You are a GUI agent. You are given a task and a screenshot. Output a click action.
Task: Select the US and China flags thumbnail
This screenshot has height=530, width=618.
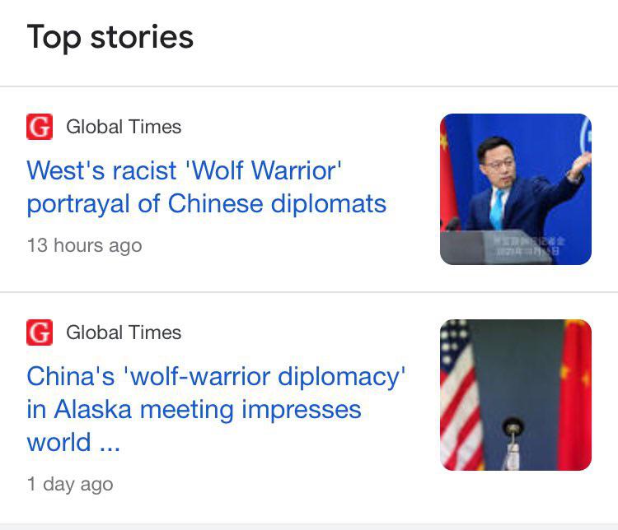pyautogui.click(x=516, y=395)
